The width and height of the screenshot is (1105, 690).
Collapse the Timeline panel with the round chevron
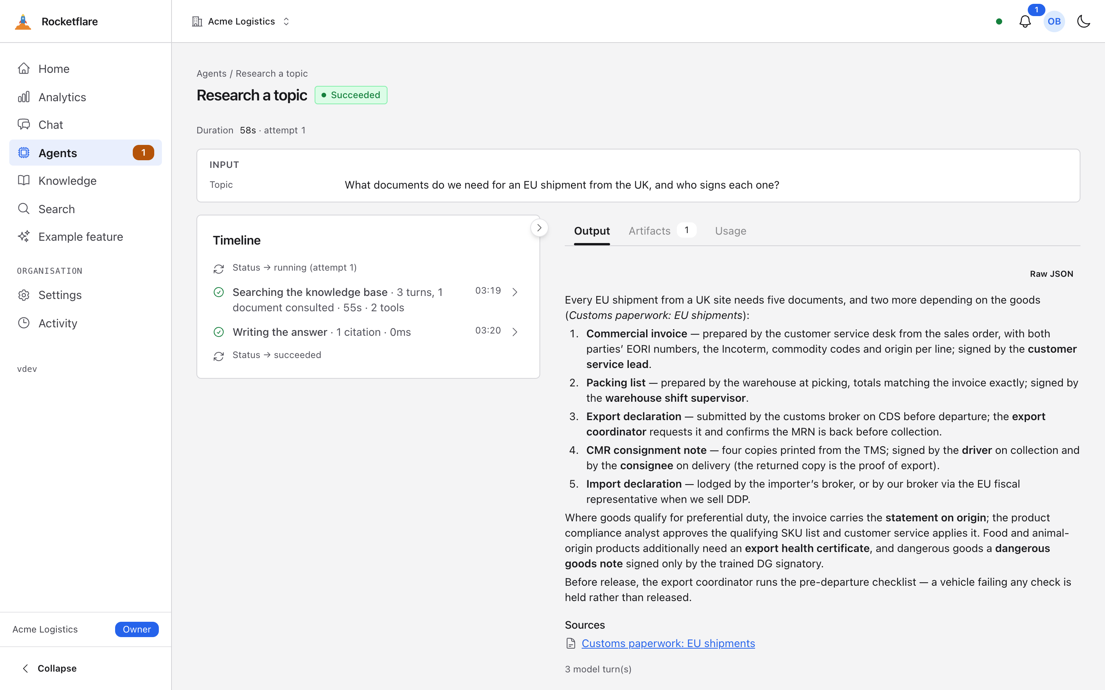click(539, 228)
